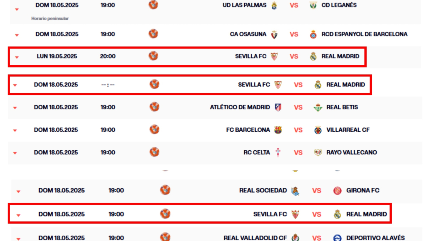Open the Real Valladolid CF team link

[255, 238]
